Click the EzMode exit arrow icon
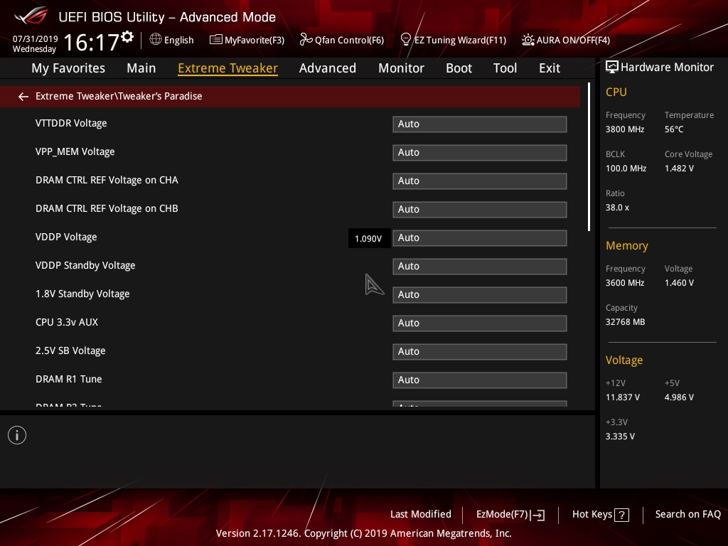Screen dimensions: 728x546 tap(537, 515)
